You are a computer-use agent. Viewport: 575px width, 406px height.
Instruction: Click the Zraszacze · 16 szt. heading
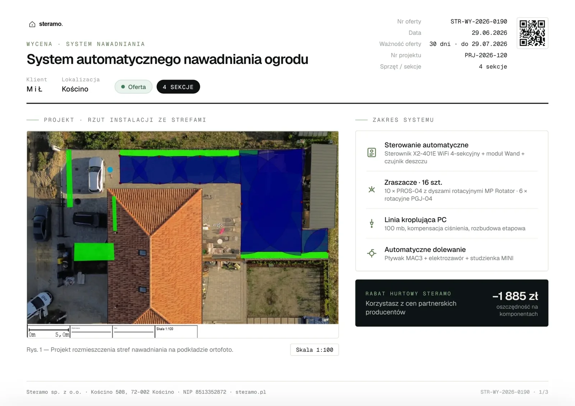(413, 182)
